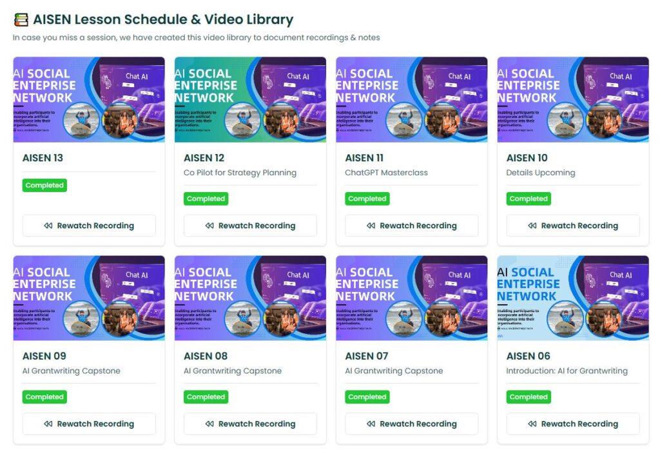Open the AISEN 13 banner thumbnail
The width and height of the screenshot is (660, 450).
point(89,99)
